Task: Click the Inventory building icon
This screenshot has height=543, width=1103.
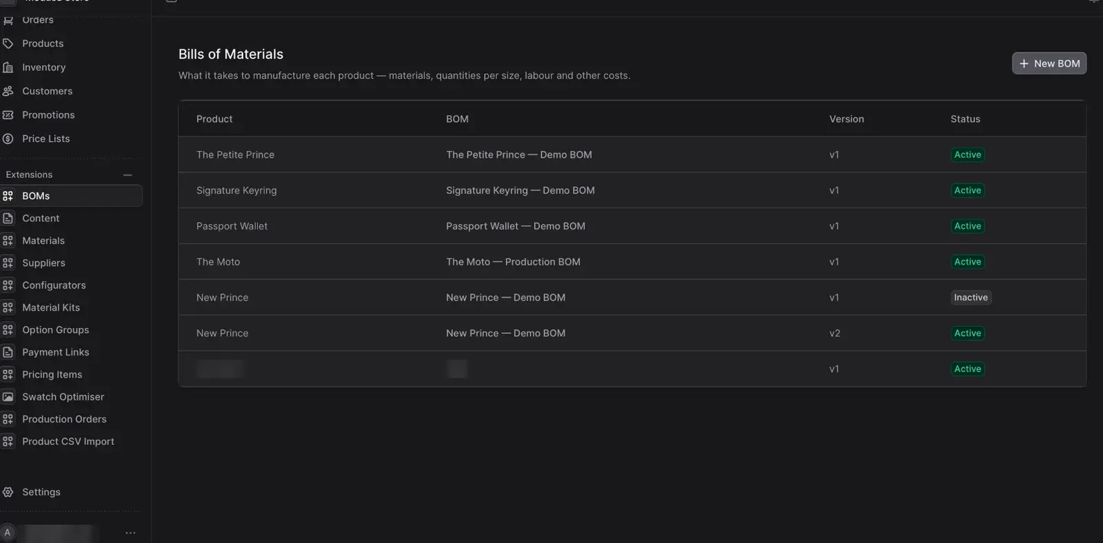Action: click(8, 68)
